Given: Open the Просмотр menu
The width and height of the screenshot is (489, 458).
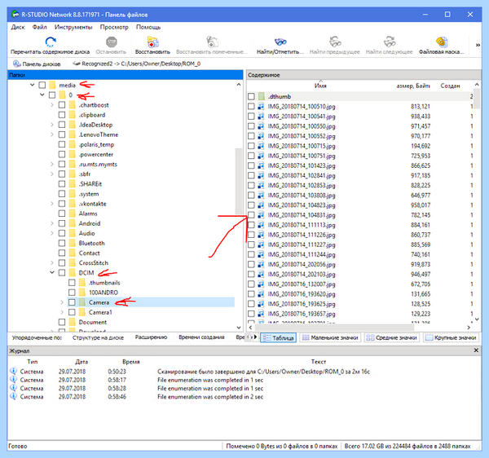Looking at the screenshot, I should (114, 27).
